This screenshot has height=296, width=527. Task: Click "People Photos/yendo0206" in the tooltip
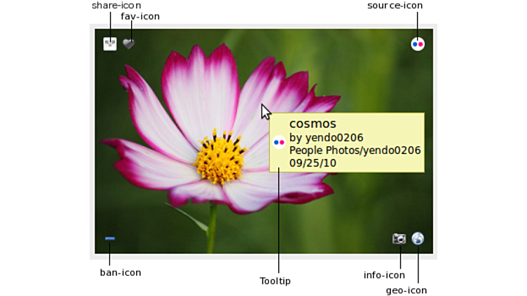coord(355,150)
